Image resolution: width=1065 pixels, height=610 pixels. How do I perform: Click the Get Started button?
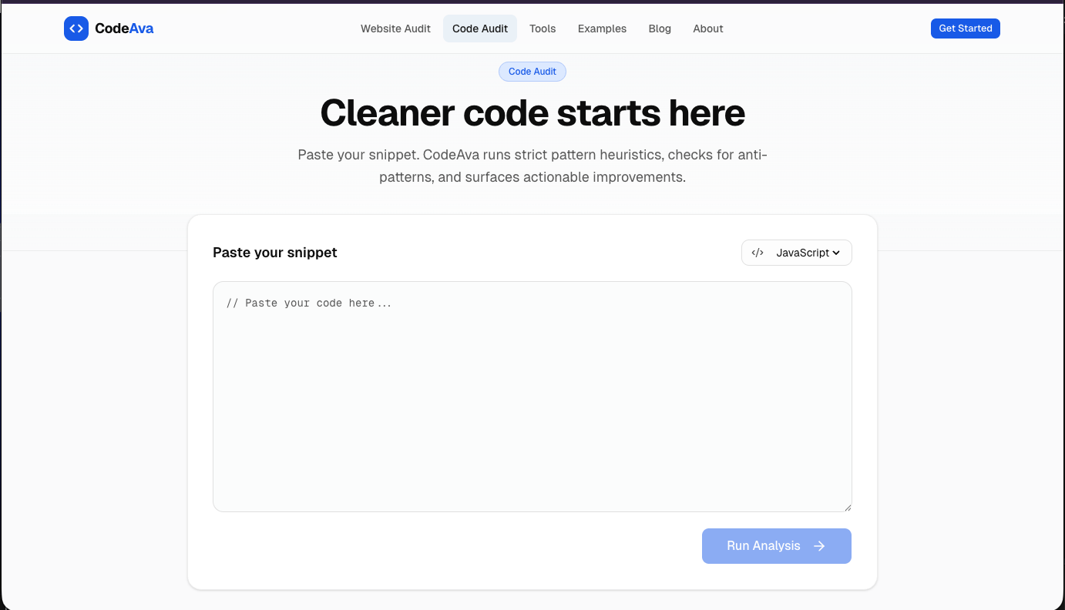point(965,28)
